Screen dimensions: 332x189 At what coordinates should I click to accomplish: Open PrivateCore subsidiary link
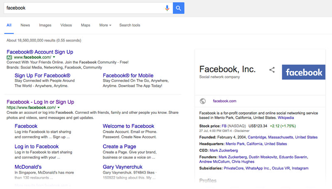tap(234, 168)
